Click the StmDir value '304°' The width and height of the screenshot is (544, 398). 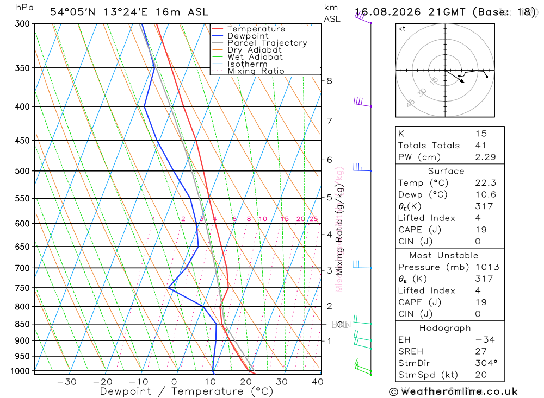(x=486, y=363)
